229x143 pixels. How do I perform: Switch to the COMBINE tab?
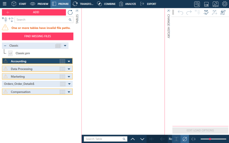[x=106, y=4]
